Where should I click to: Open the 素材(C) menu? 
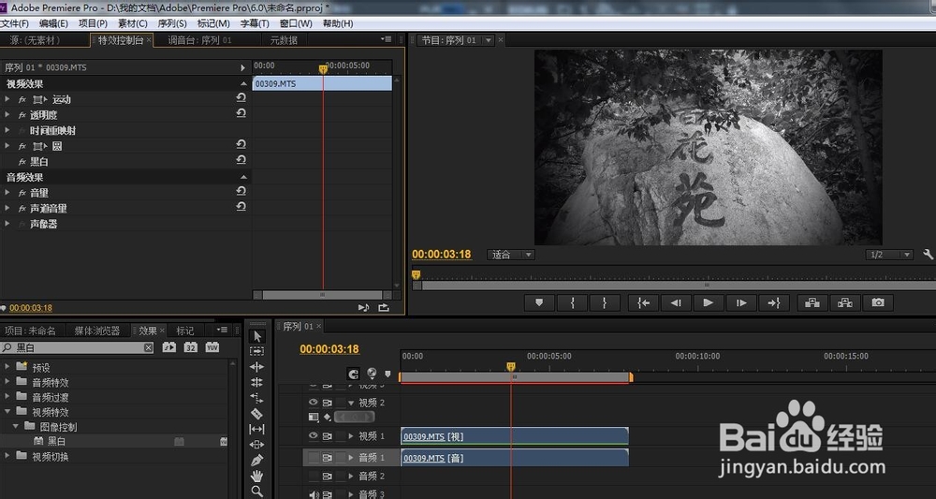tap(133, 24)
